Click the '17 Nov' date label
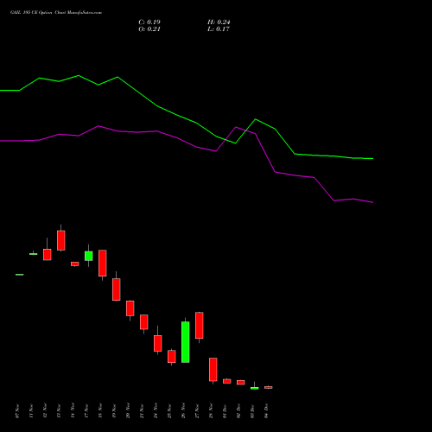Screen dimensions: 432x432 (x=86, y=411)
